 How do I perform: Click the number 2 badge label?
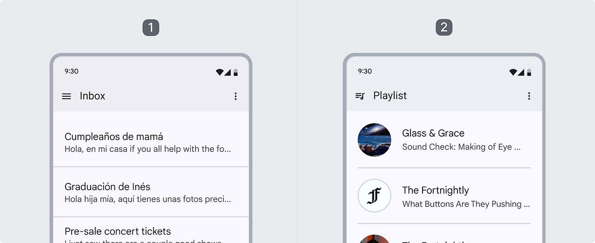[444, 27]
